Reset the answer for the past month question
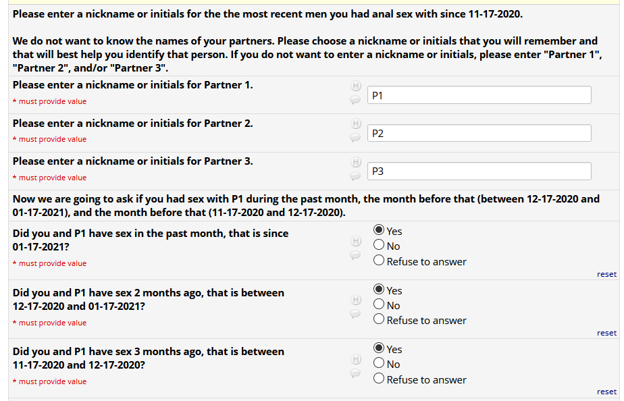 click(x=606, y=274)
